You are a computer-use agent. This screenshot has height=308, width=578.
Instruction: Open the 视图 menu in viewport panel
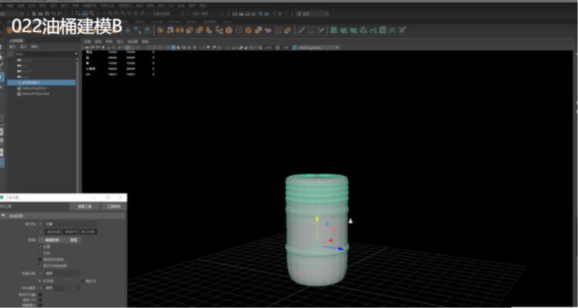88,41
